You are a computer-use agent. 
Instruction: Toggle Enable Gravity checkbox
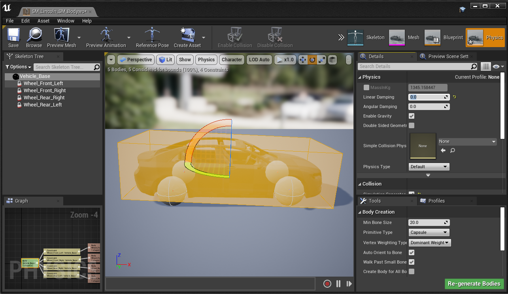412,116
